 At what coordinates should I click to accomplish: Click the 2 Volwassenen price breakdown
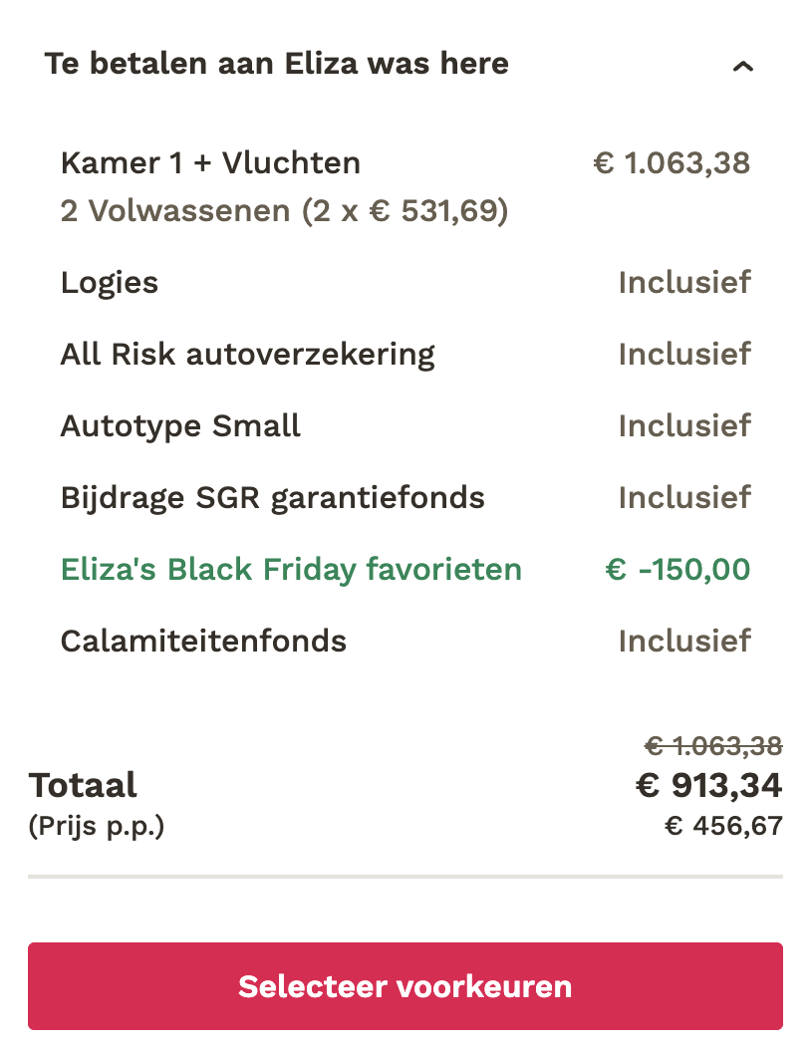284,210
